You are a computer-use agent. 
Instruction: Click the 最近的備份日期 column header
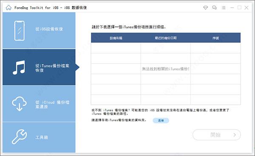tap(166, 38)
